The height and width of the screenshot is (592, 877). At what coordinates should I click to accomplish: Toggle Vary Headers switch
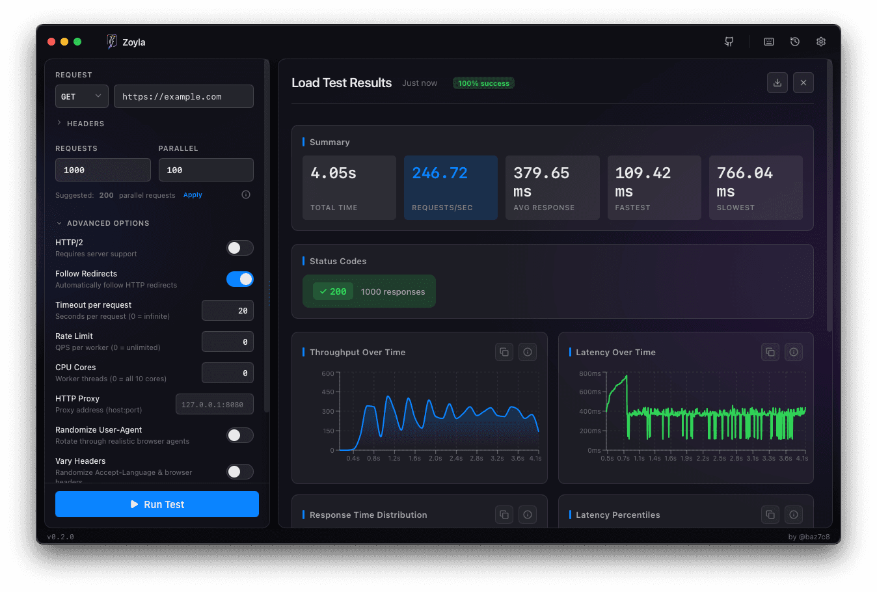point(240,472)
